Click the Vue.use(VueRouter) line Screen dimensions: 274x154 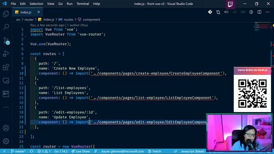coord(51,44)
